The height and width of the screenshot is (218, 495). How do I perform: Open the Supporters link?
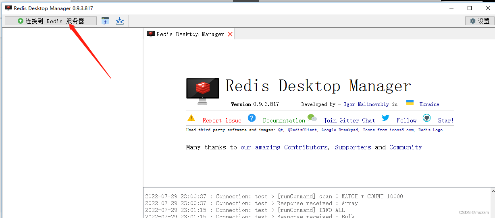(353, 147)
